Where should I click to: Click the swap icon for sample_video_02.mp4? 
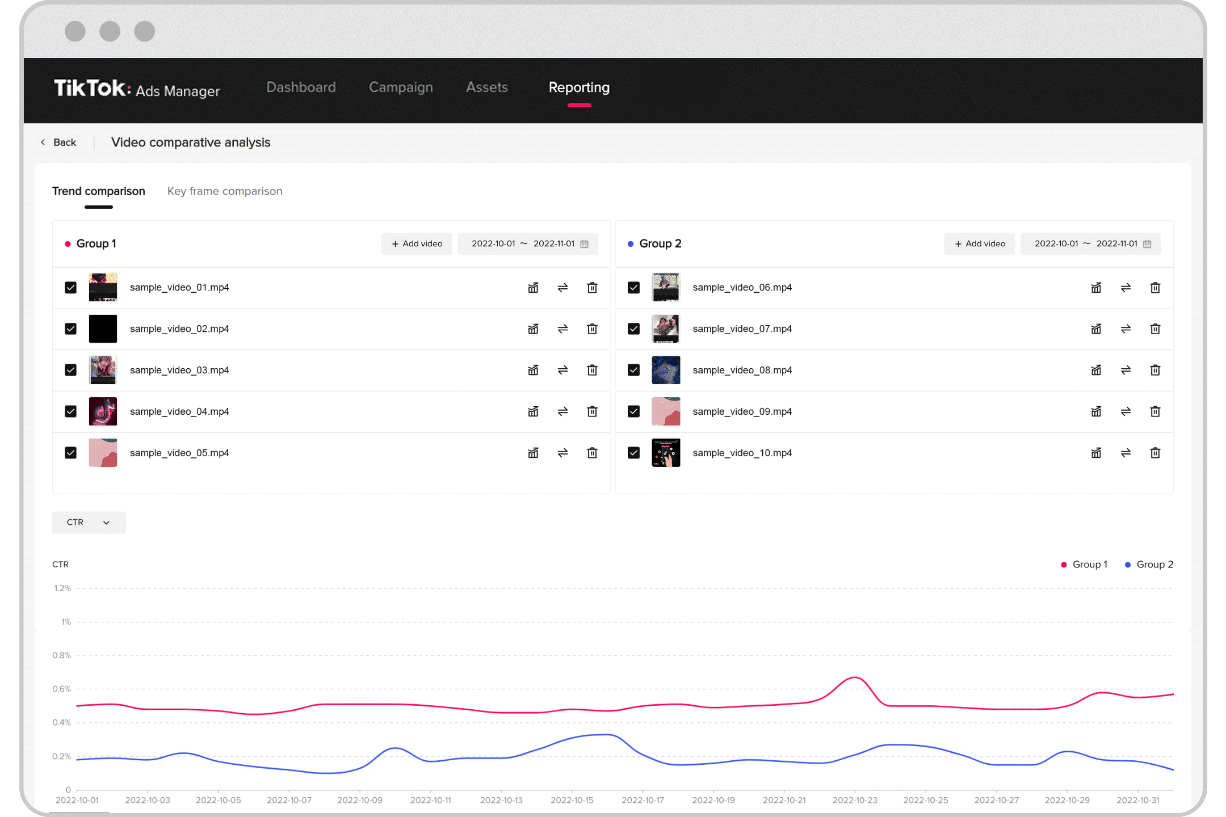click(x=563, y=329)
